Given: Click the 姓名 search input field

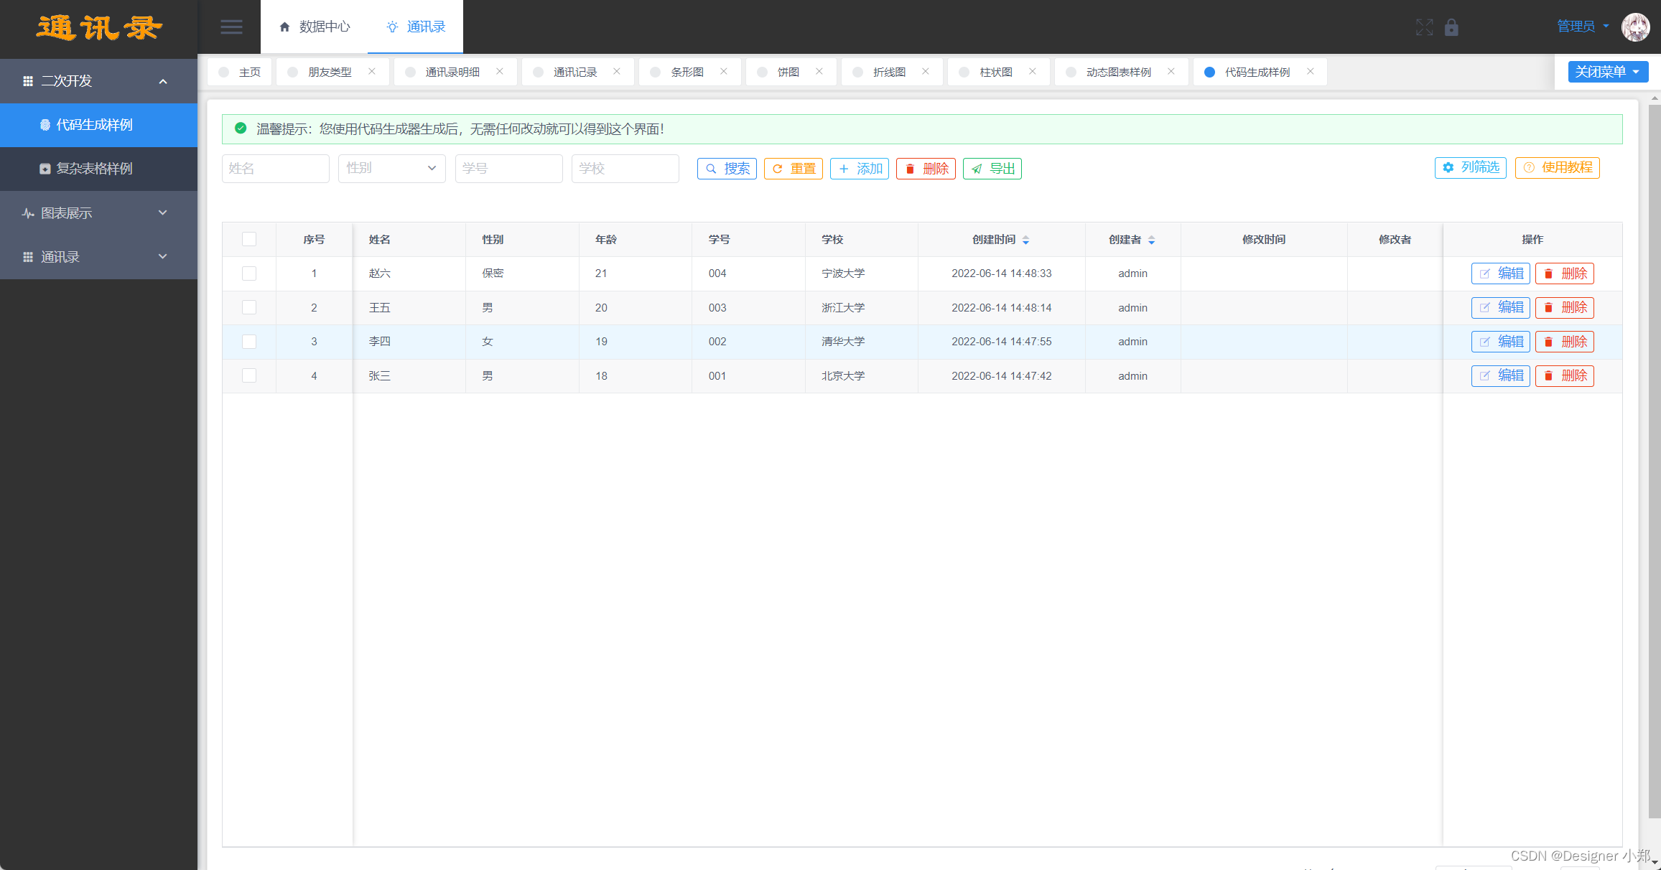Looking at the screenshot, I should 275,168.
